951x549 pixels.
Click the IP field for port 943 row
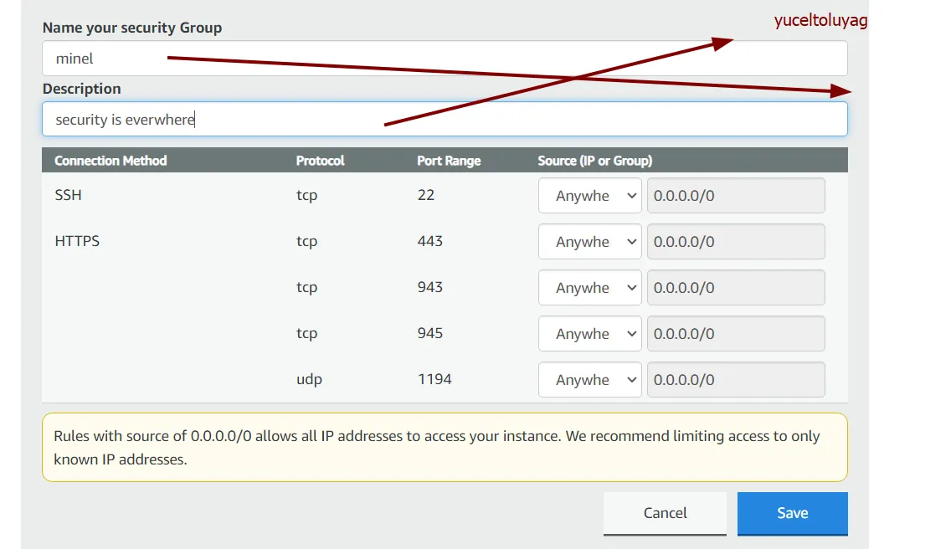736,288
